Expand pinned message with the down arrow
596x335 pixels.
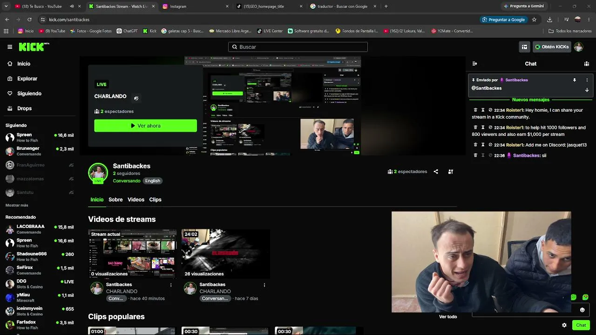click(587, 90)
